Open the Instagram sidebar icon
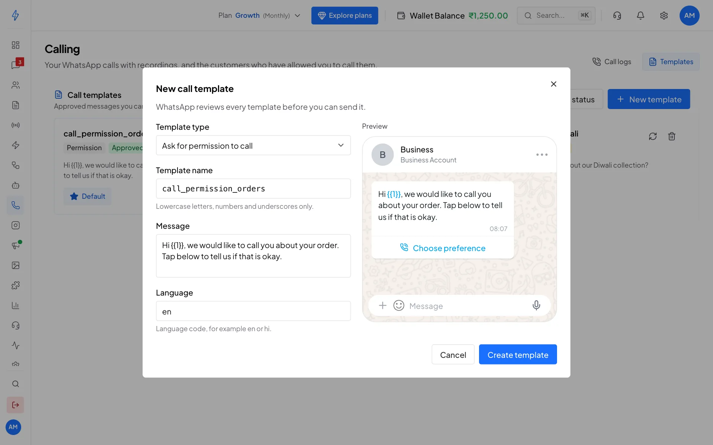713x445 pixels. [x=16, y=225]
